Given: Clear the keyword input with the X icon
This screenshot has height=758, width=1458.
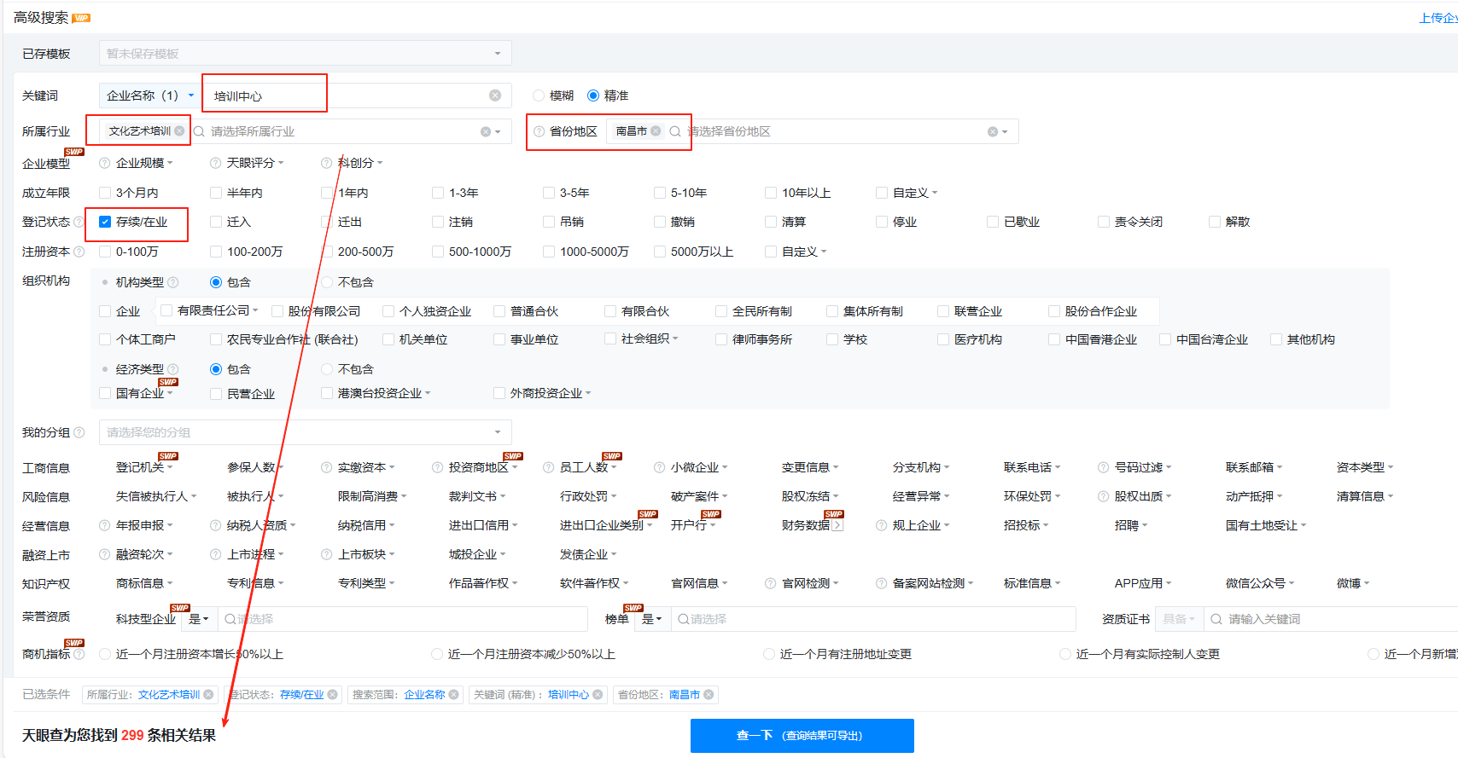Looking at the screenshot, I should (495, 95).
